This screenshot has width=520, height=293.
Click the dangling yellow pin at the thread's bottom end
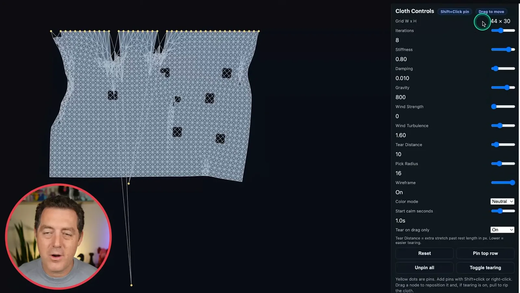click(x=131, y=285)
